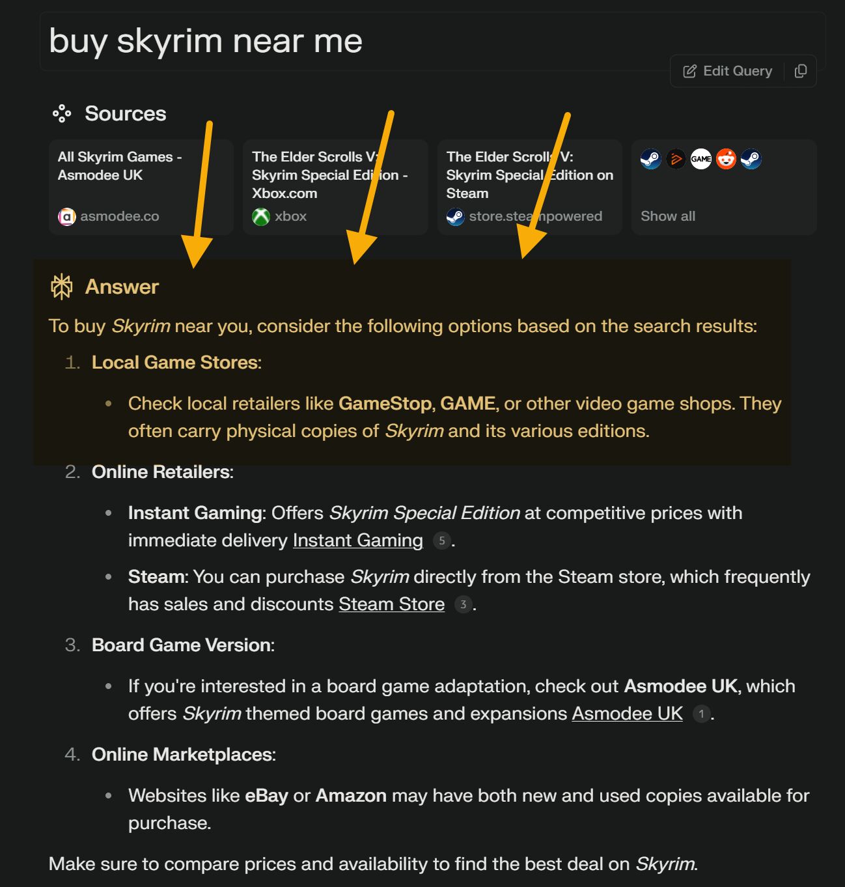This screenshot has height=887, width=845.
Task: Click the Instant Gaming favicon in the sources row
Action: pos(676,159)
